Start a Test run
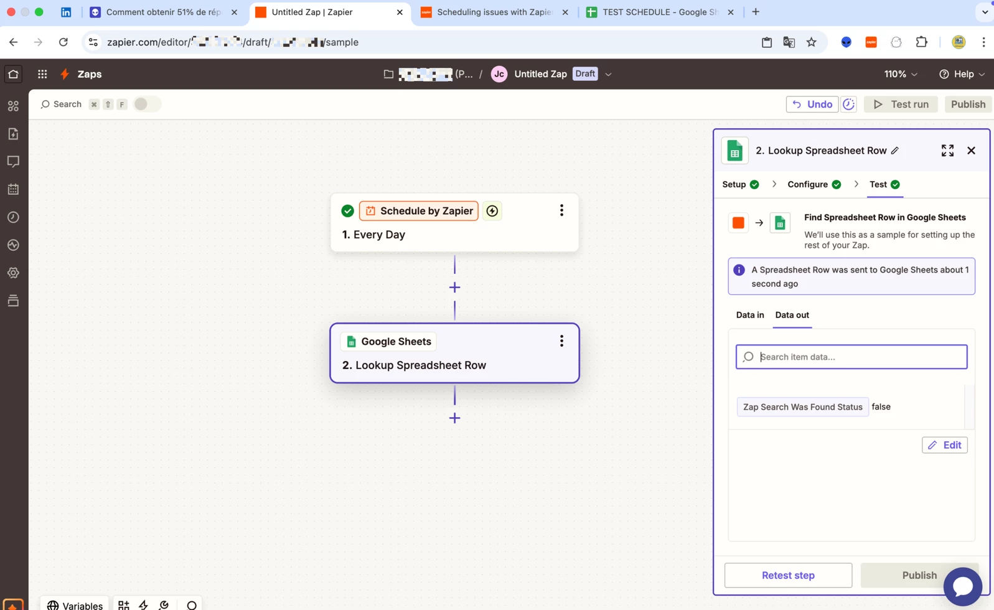This screenshot has width=994, height=610. click(x=901, y=104)
